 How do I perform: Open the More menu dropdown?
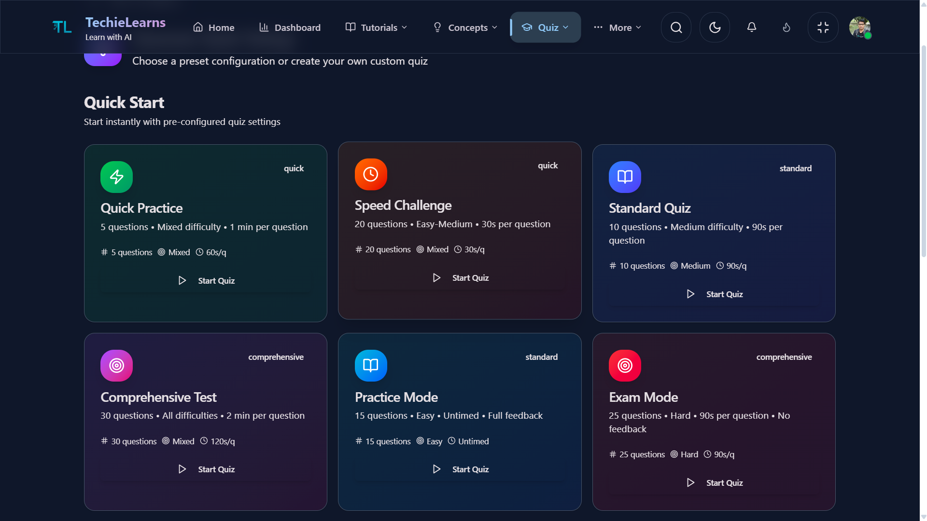pos(618,27)
